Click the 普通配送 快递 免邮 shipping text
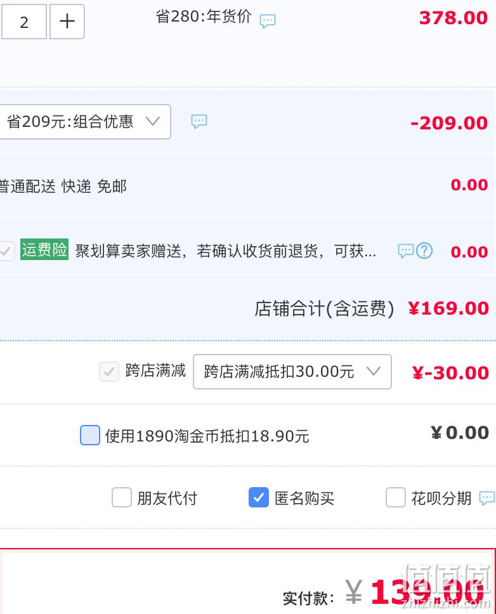Image resolution: width=496 pixels, height=614 pixels. [x=63, y=186]
